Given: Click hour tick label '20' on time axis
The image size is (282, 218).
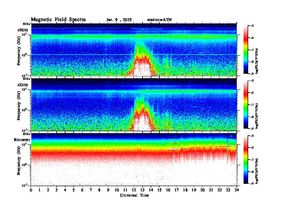Looking at the screenshot, I should [202, 190].
